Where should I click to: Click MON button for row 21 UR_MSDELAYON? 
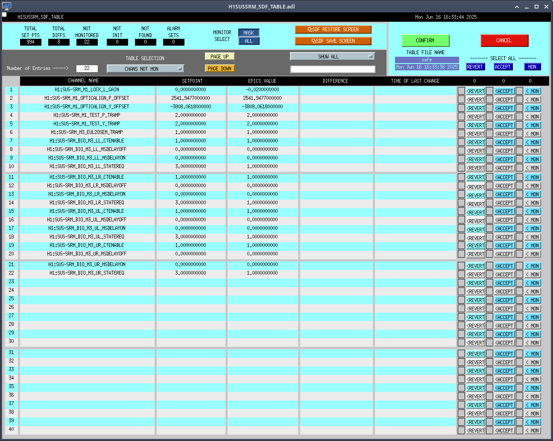(x=533, y=266)
